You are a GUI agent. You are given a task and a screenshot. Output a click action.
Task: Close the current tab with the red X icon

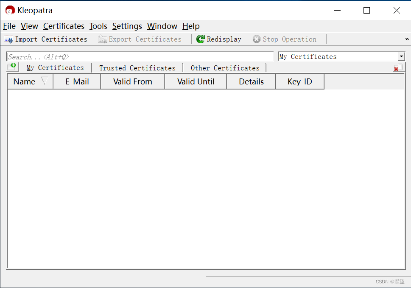[x=398, y=67]
